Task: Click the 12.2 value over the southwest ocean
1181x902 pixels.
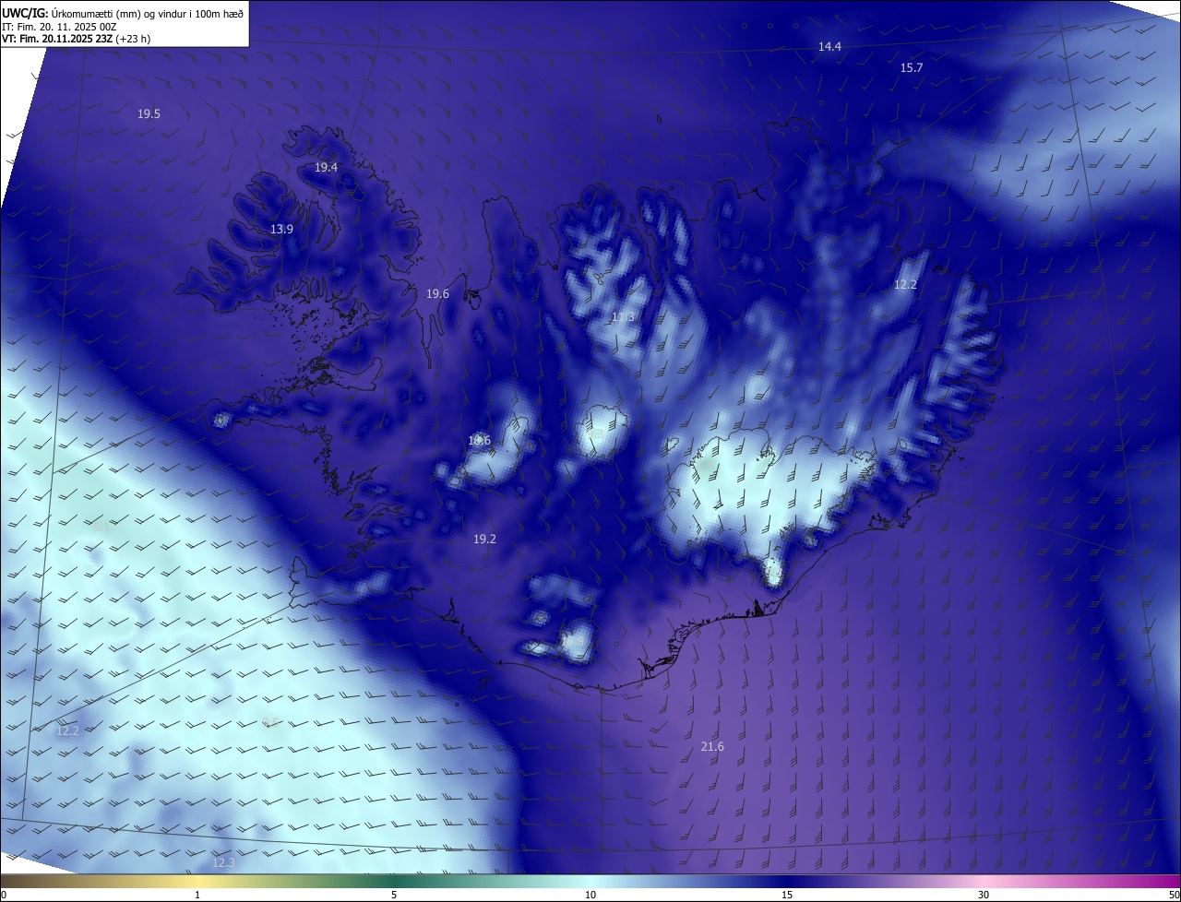Action: point(67,730)
